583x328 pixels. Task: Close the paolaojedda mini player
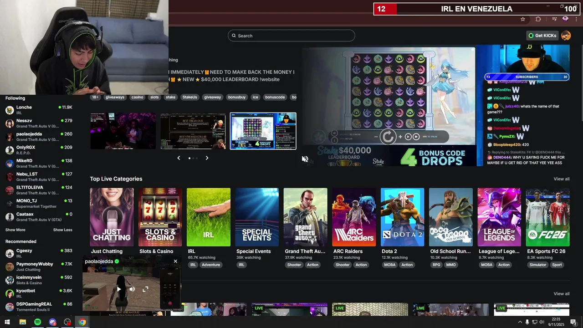pyautogui.click(x=175, y=261)
